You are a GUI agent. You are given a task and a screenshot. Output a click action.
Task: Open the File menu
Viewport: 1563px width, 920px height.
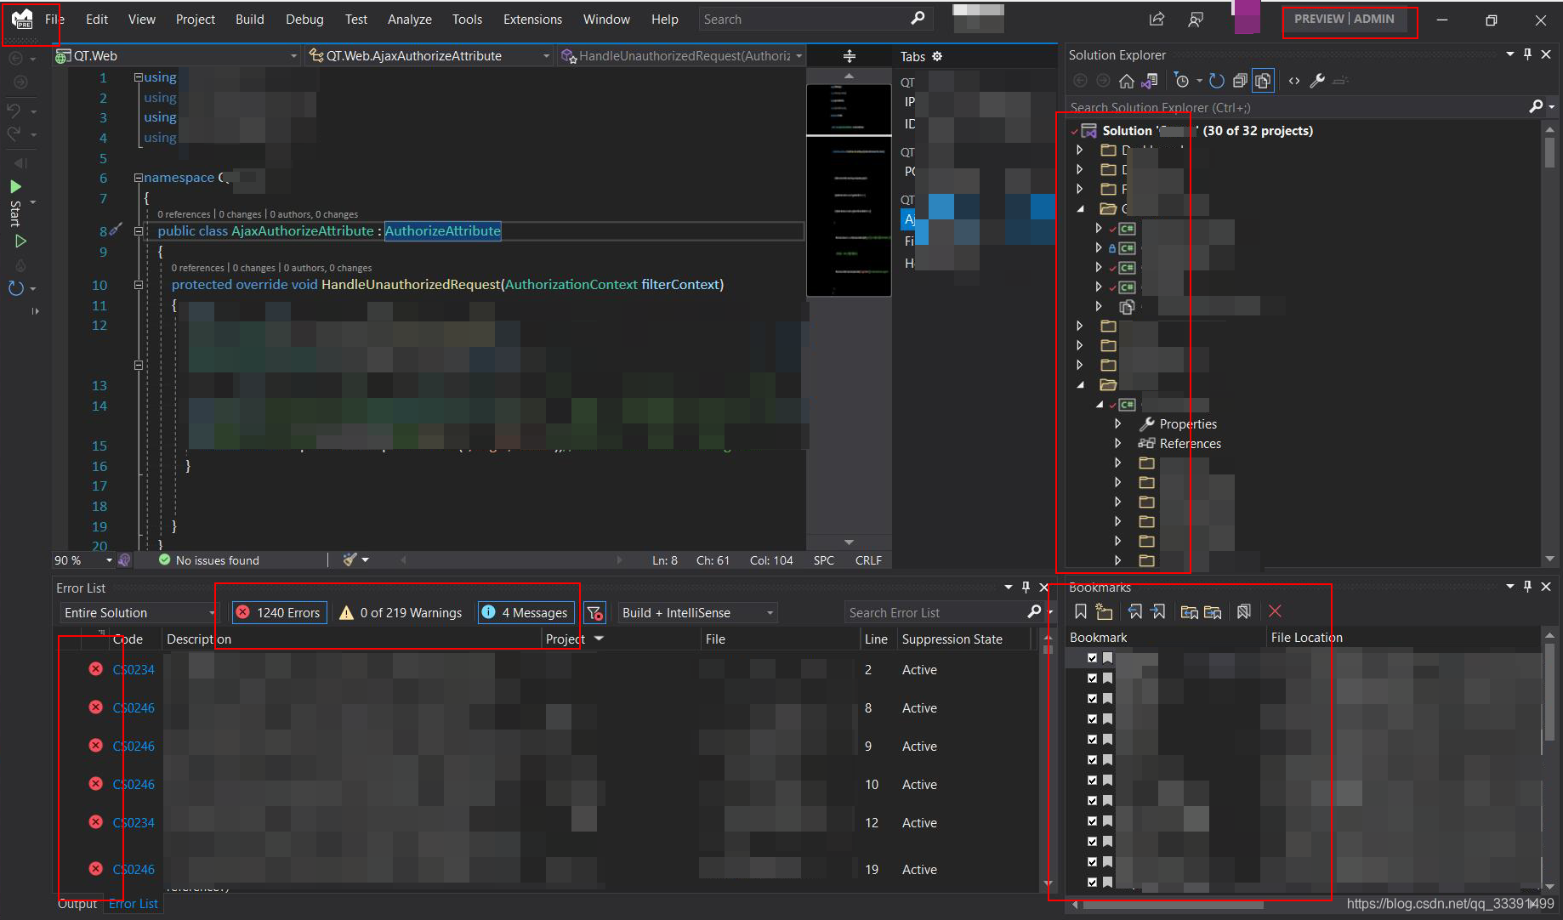tap(54, 19)
